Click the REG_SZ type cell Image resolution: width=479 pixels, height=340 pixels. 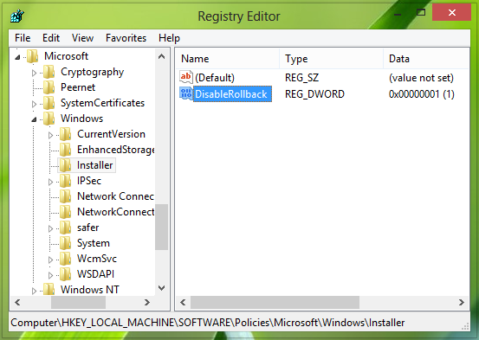click(301, 78)
